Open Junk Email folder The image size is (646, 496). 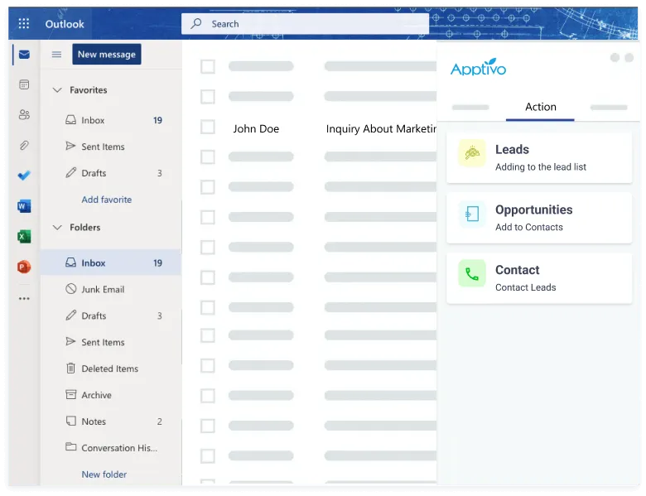(111, 289)
